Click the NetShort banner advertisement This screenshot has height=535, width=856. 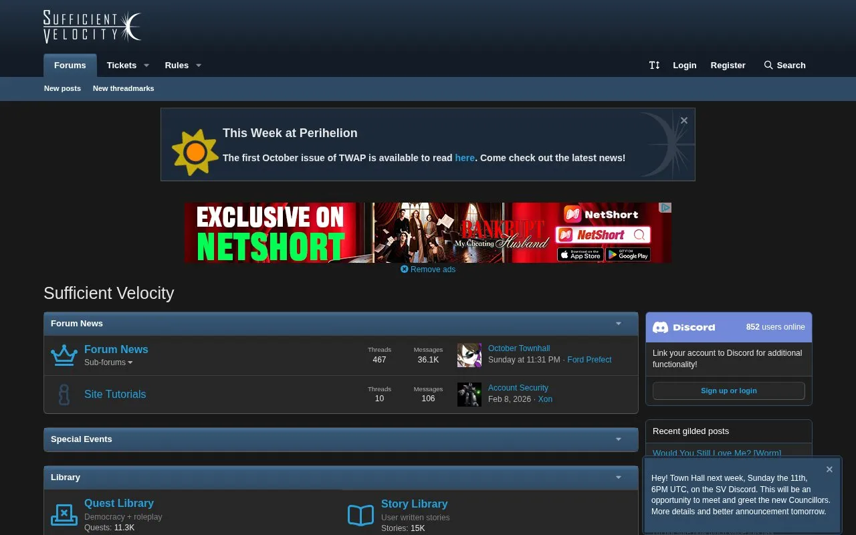pyautogui.click(x=428, y=233)
